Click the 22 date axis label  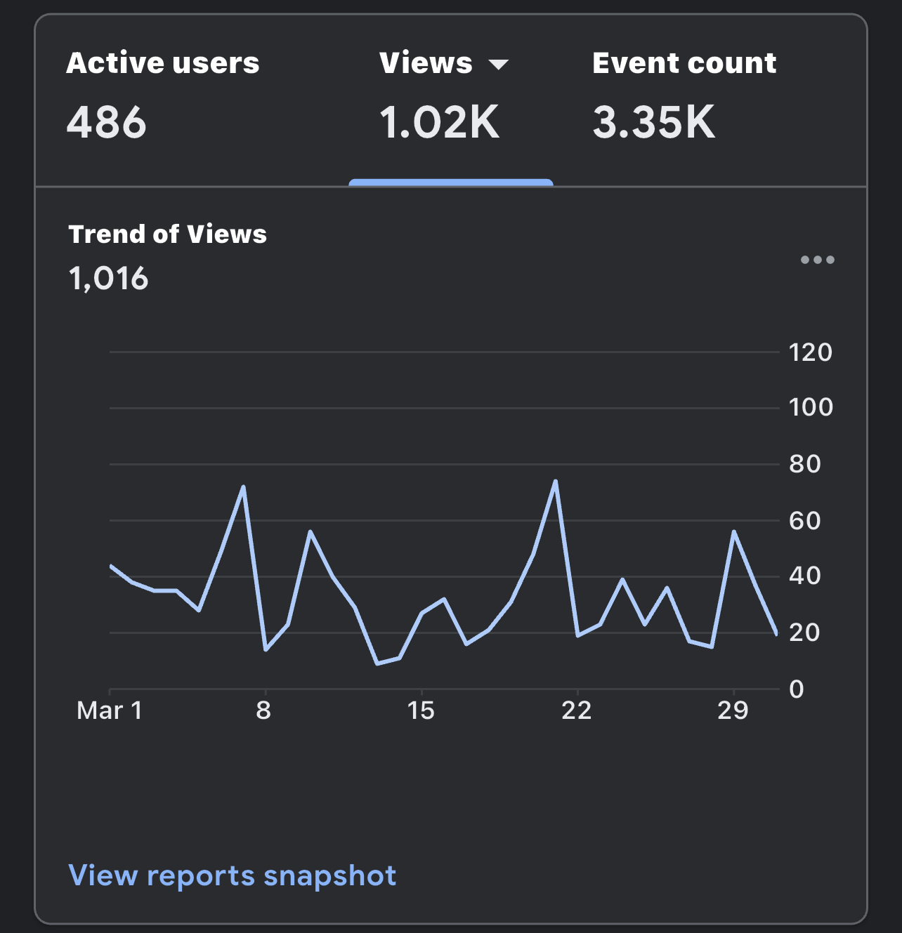click(577, 710)
